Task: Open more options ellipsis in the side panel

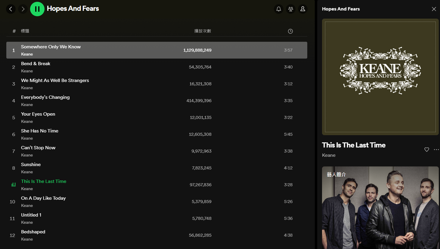Action: pos(436,150)
